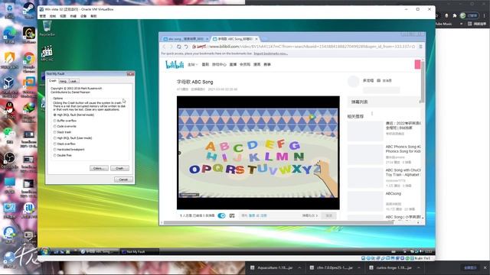Open the ABCsong recommended video
490x275 pixels.
384,201
